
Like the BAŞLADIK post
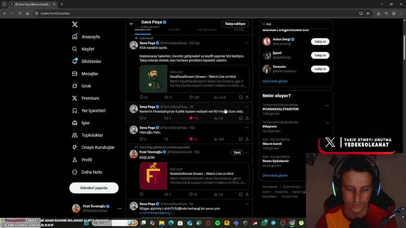pos(191,194)
